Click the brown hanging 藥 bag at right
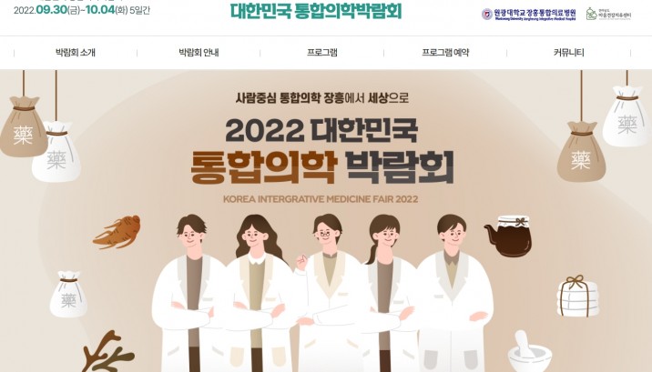 (581, 152)
